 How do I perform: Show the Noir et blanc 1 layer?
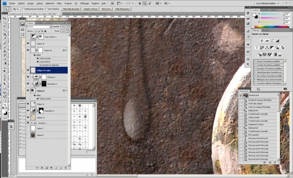pyautogui.click(x=28, y=37)
